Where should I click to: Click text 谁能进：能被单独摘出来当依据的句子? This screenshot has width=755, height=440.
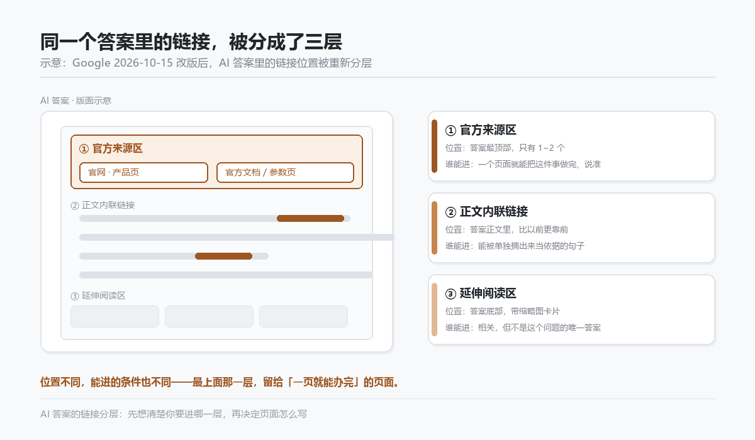[515, 246]
